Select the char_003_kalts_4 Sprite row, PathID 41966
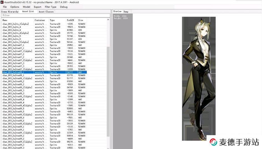Screen dimensions: 262x149 point(44,30)
